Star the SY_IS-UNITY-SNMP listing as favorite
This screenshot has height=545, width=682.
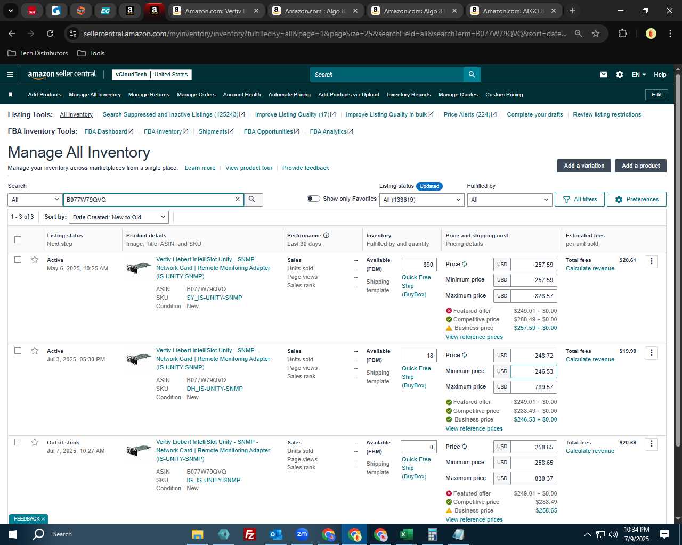(35, 260)
